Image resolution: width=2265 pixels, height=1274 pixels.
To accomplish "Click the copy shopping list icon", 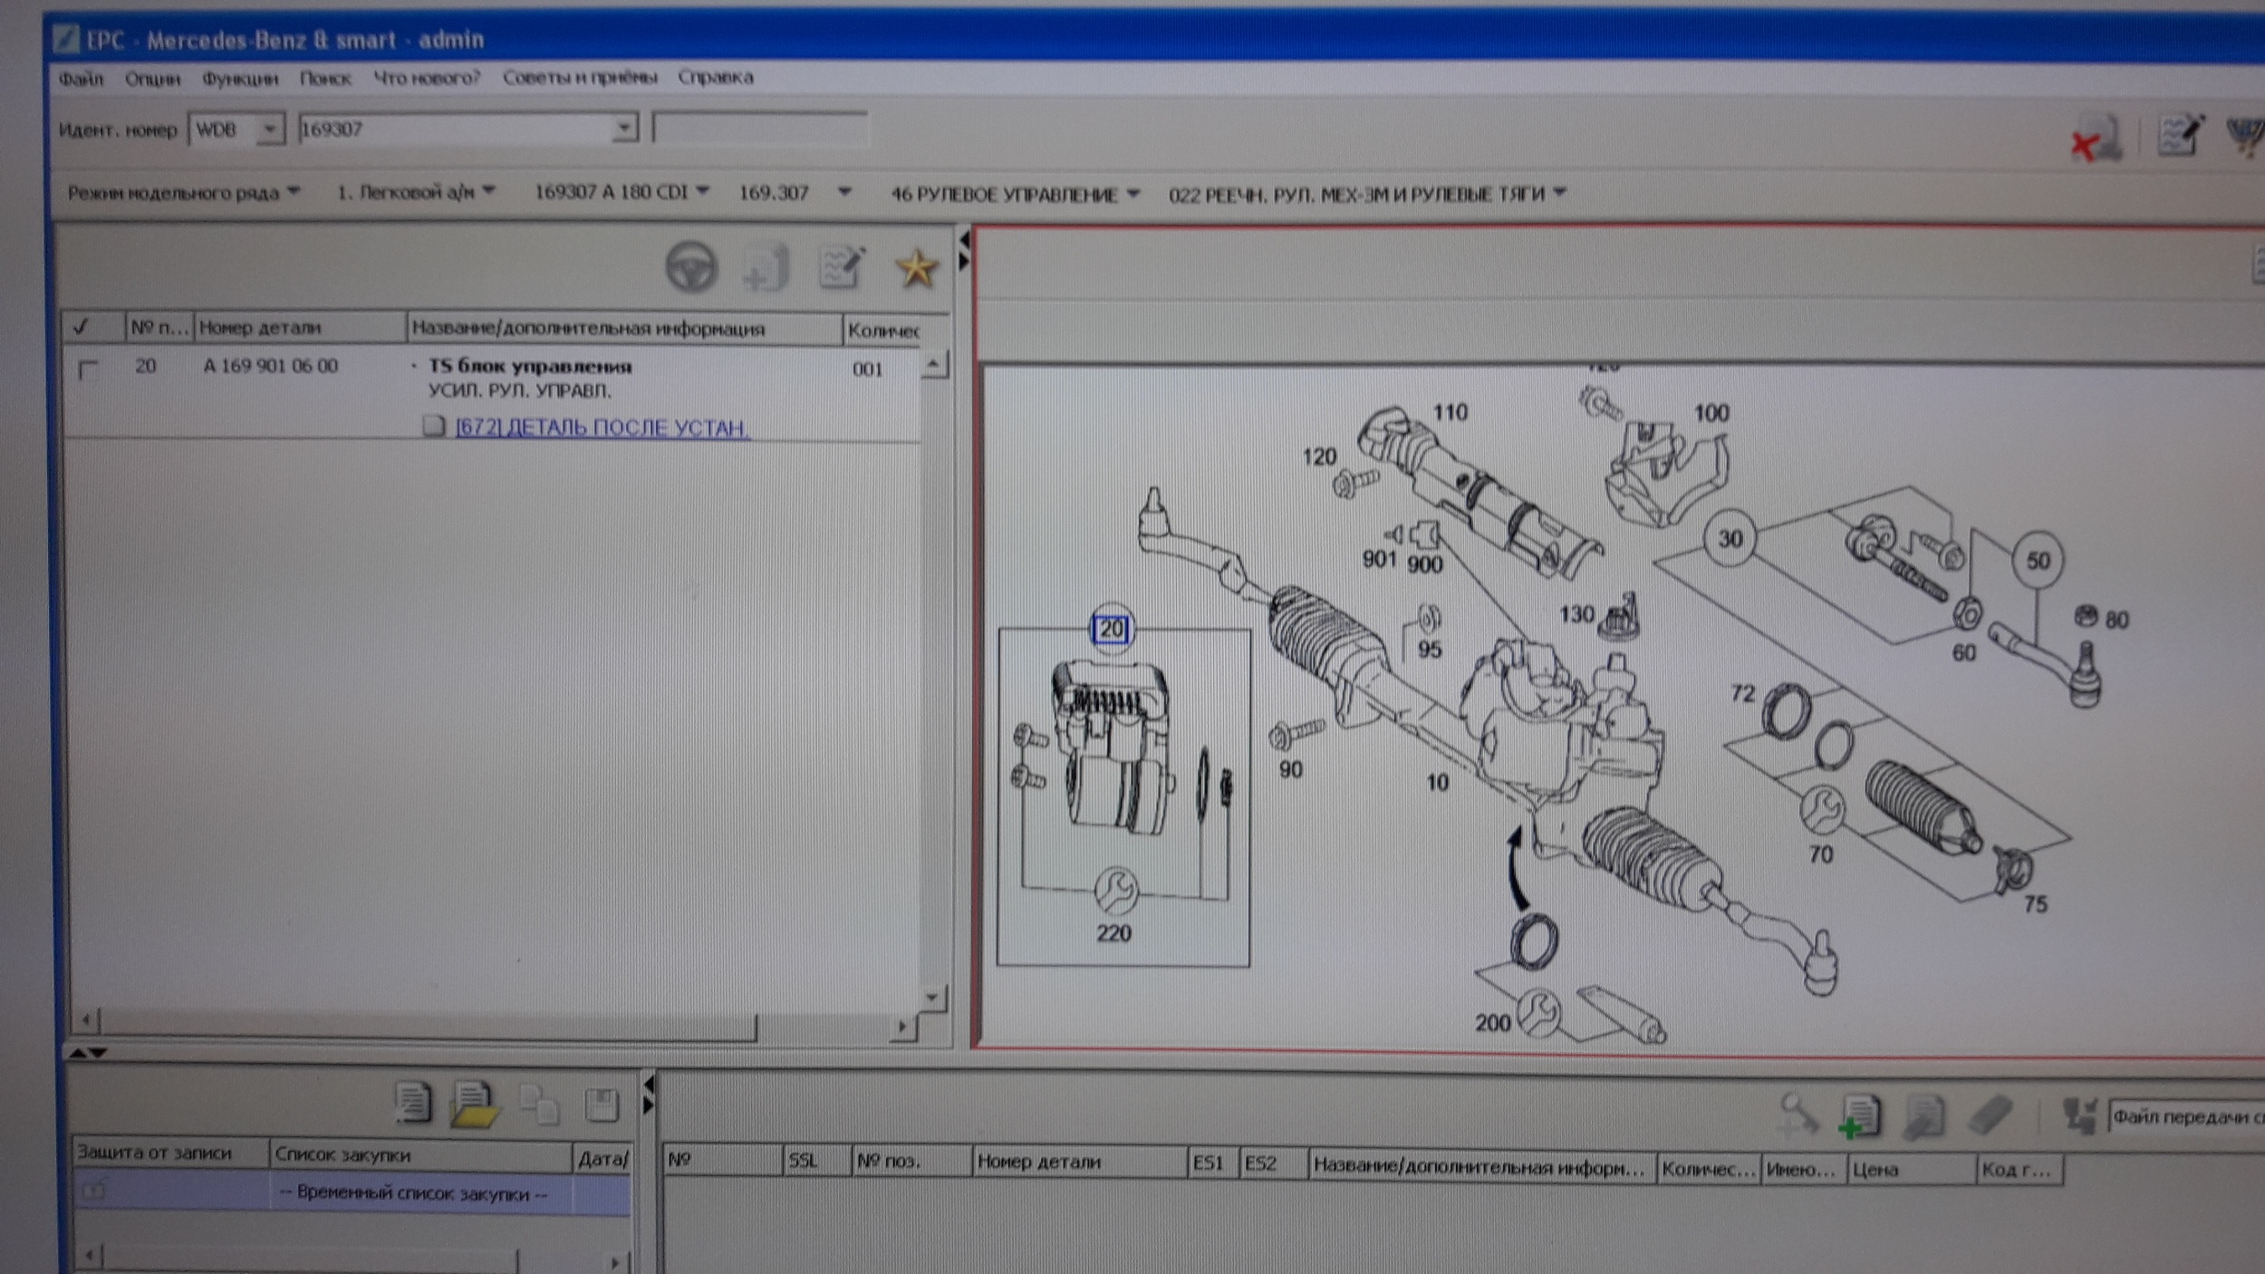I will pyautogui.click(x=540, y=1105).
